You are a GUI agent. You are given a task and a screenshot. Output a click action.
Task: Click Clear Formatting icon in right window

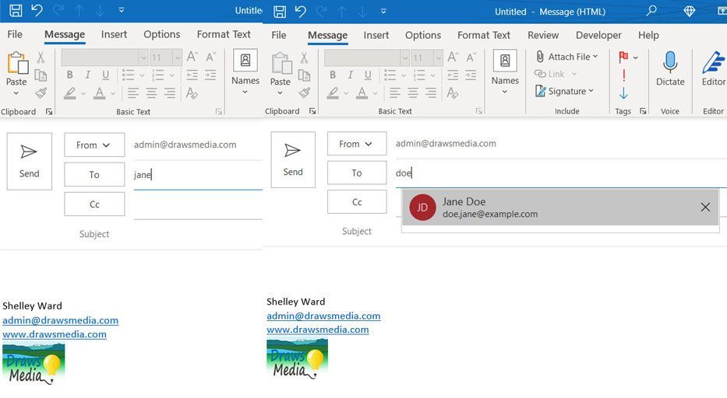coord(453,93)
